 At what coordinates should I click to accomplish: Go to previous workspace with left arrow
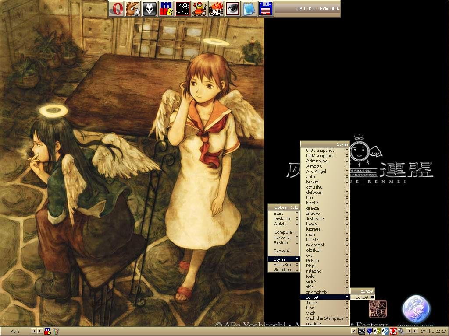click(33, 331)
